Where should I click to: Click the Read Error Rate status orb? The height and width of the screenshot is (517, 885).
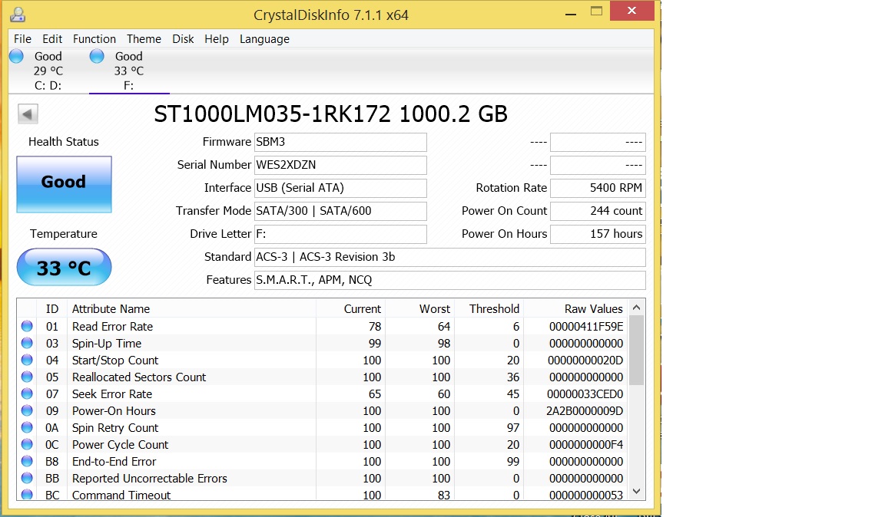click(28, 327)
